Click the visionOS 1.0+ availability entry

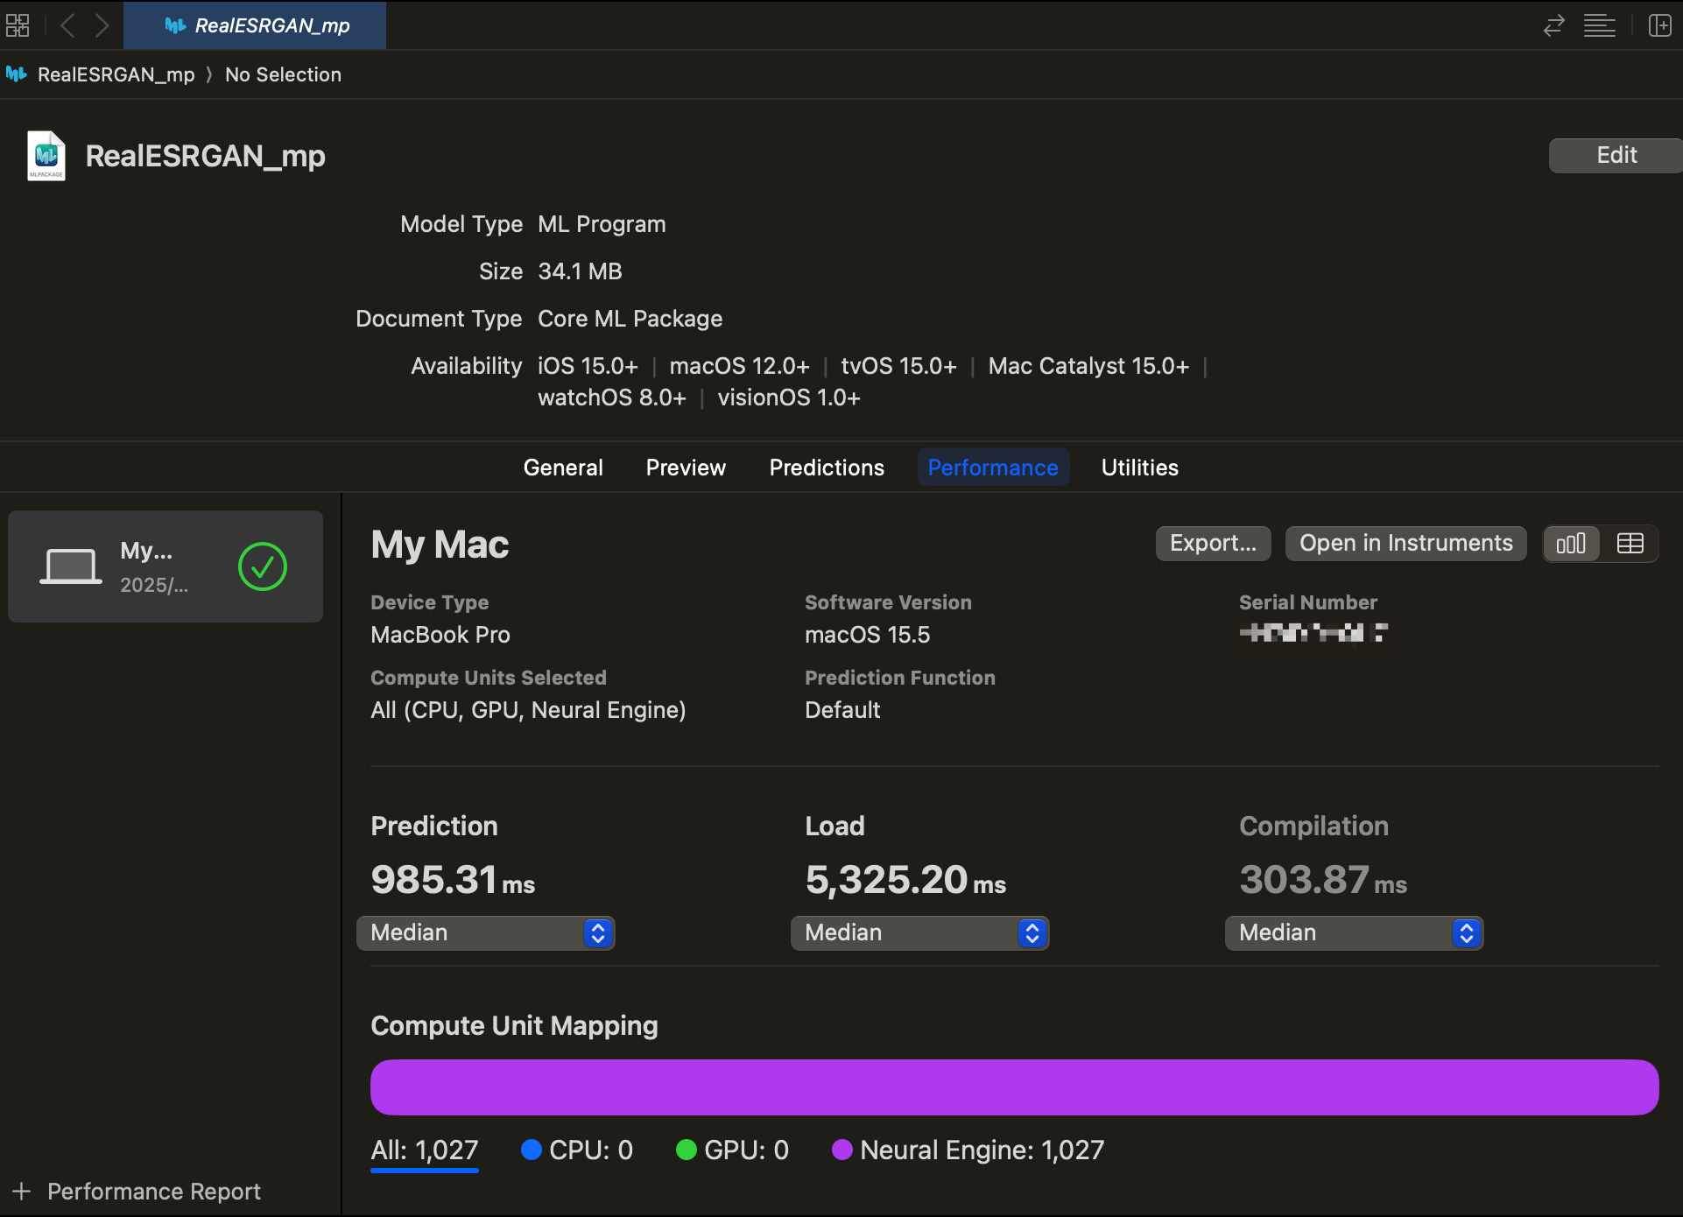click(789, 397)
